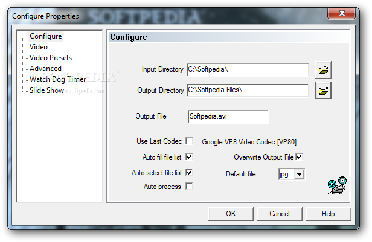Image resolution: width=372 pixels, height=242 pixels.
Task: Browse for the Input Directory folder
Action: [x=323, y=70]
